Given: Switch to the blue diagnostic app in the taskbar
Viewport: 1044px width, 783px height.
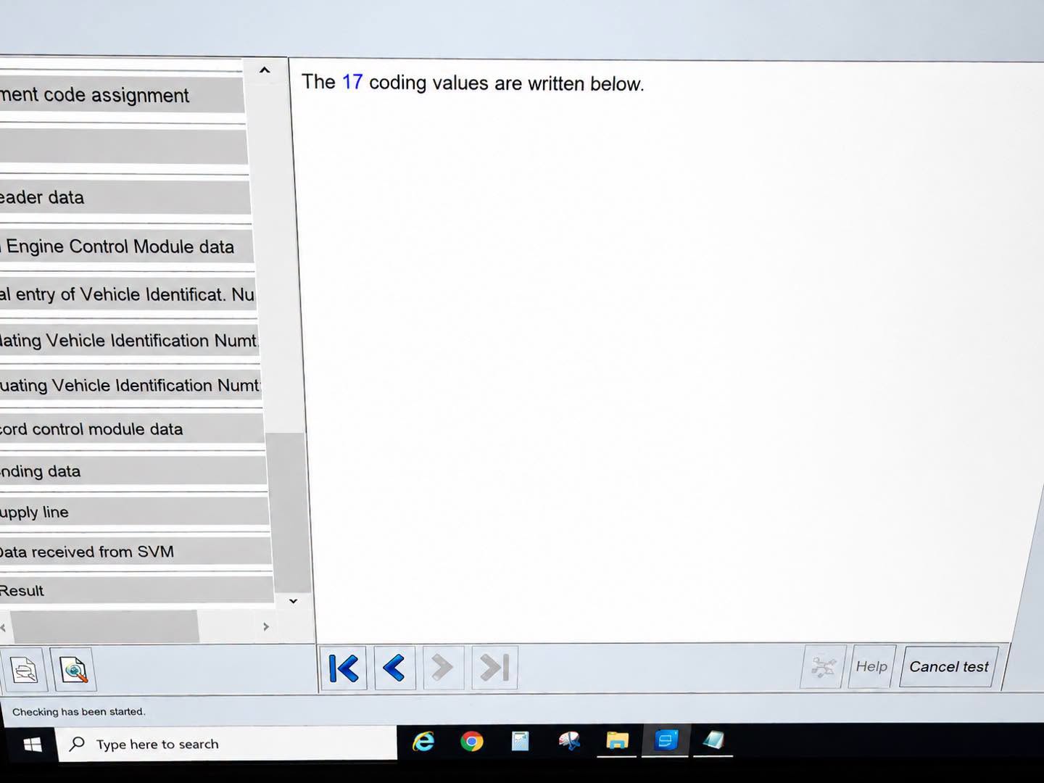Looking at the screenshot, I should [x=666, y=740].
